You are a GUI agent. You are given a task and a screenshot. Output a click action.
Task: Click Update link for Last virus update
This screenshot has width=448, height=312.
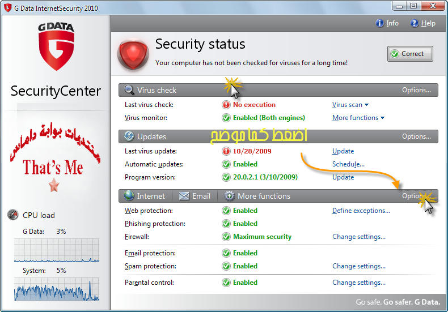(343, 151)
